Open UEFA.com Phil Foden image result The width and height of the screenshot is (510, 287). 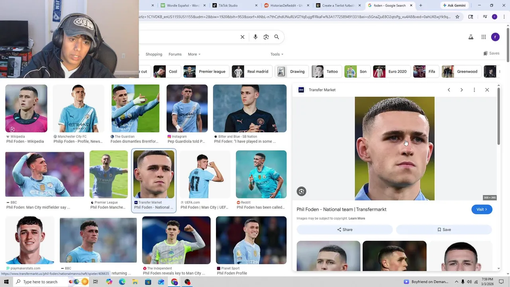(x=205, y=174)
